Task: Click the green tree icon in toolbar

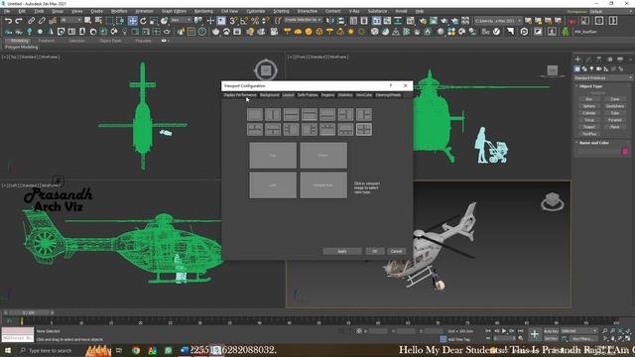Action: pyautogui.click(x=566, y=32)
